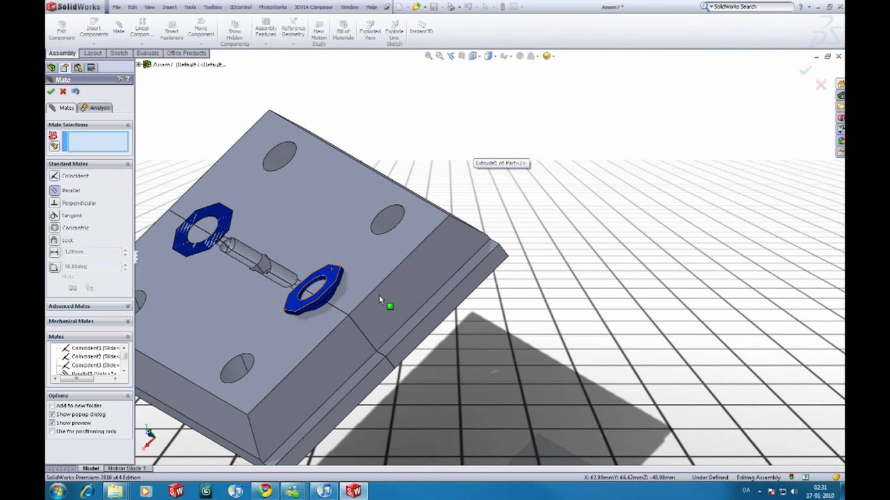The image size is (890, 500).
Task: Open FeatureManager design tree tab
Action: click(51, 67)
